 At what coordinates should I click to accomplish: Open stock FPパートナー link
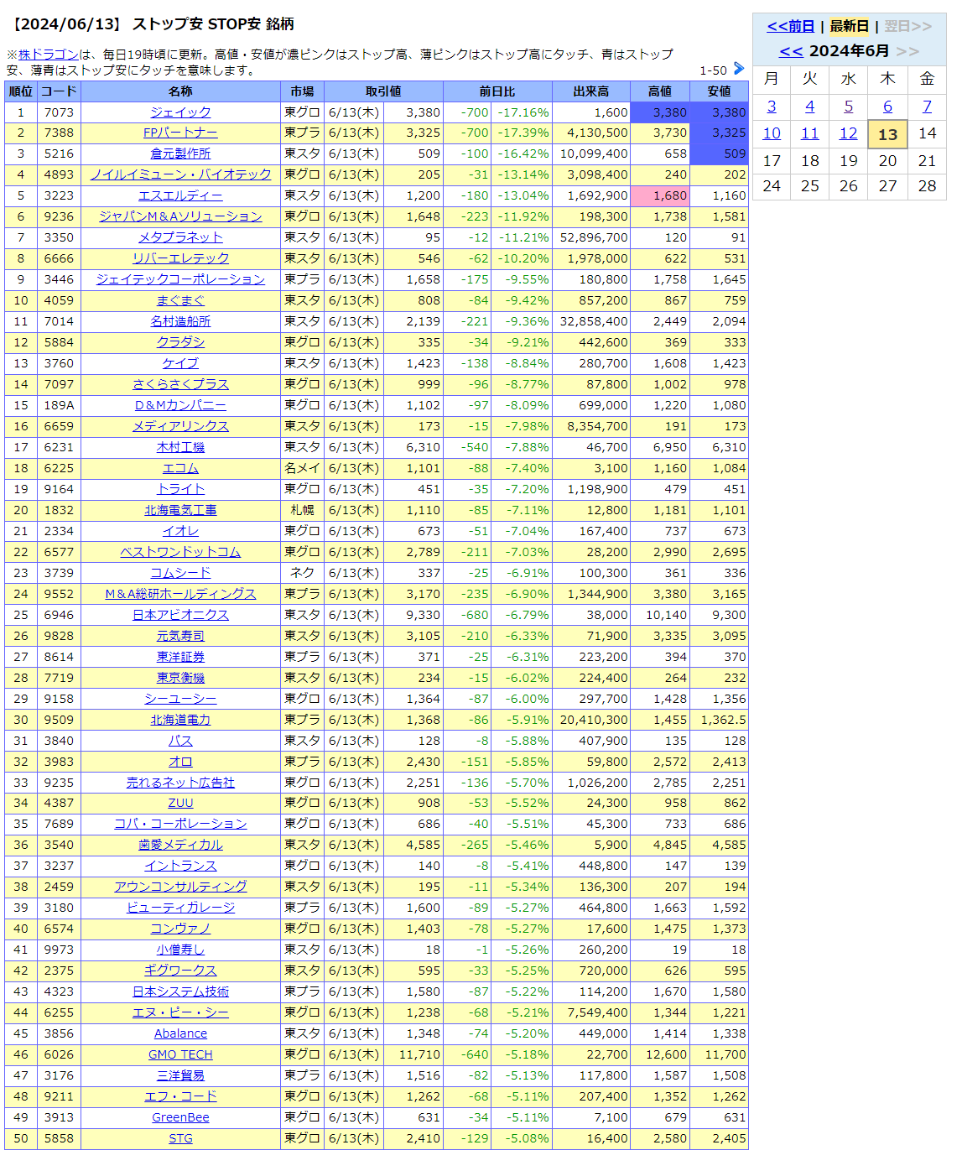180,133
